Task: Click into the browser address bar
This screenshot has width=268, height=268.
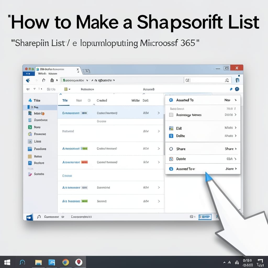Action: [x=122, y=80]
